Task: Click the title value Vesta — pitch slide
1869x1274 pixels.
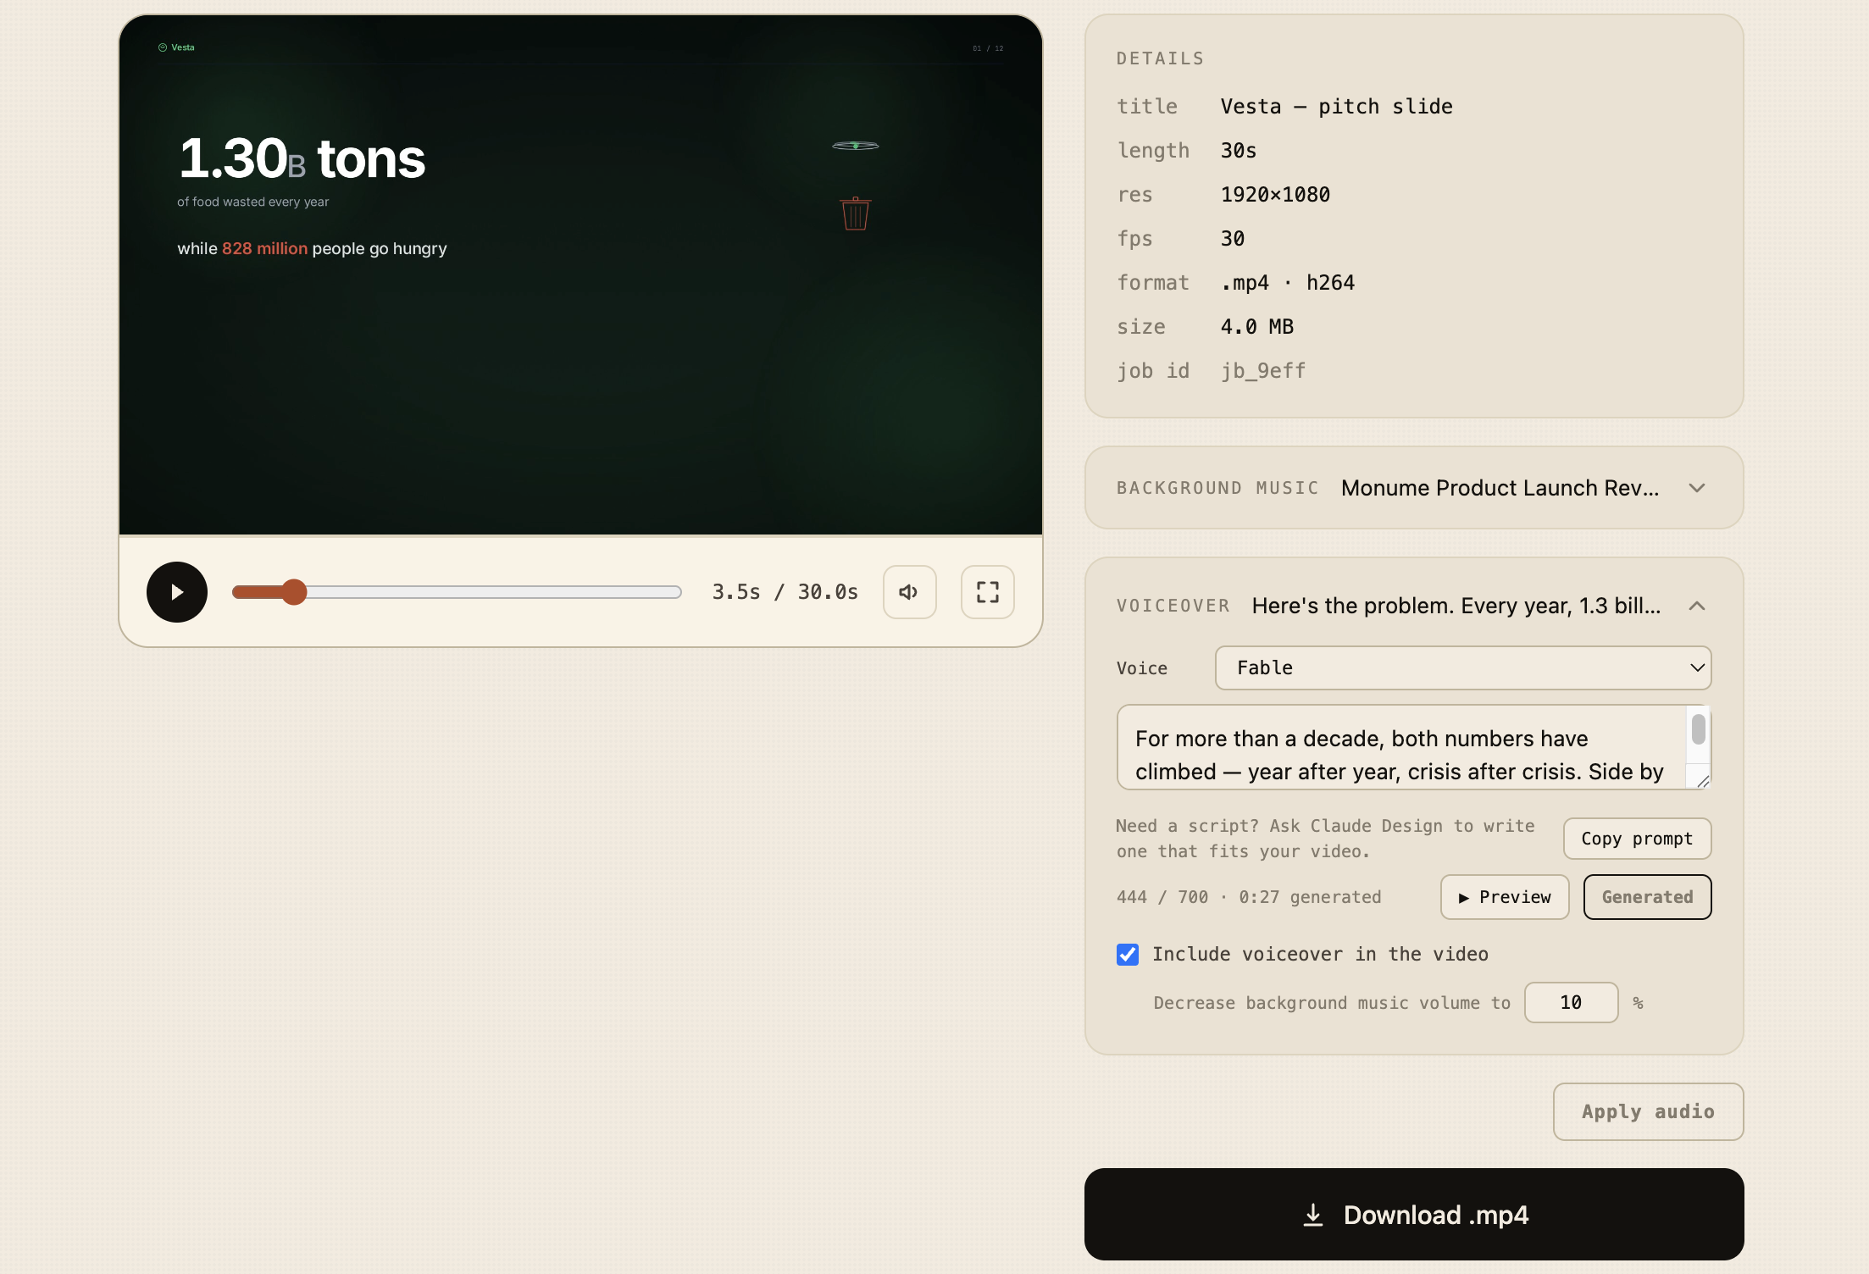Action: tap(1336, 107)
